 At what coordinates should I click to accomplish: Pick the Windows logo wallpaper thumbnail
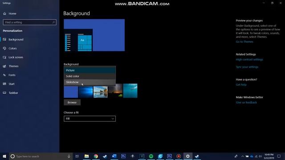(x=85, y=92)
